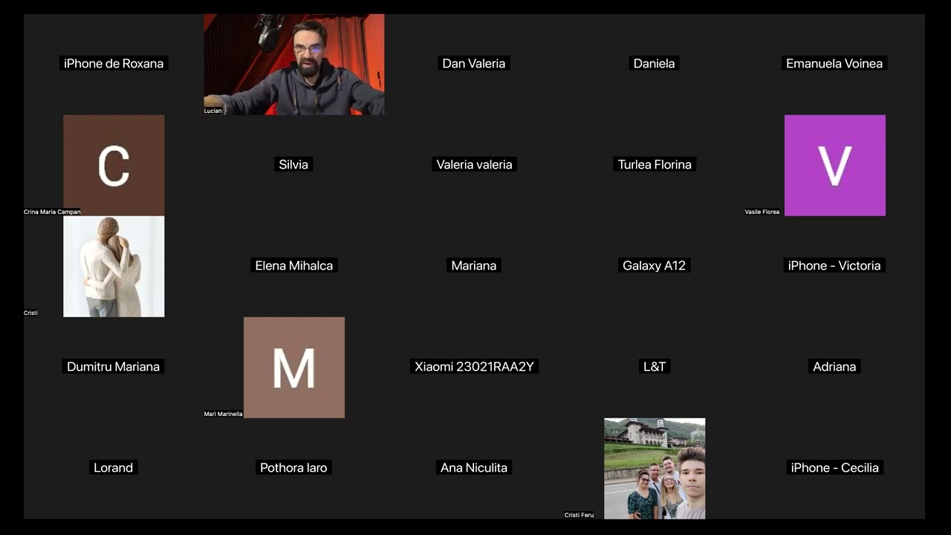Click the Silvia participant name
951x535 pixels.
pos(293,164)
